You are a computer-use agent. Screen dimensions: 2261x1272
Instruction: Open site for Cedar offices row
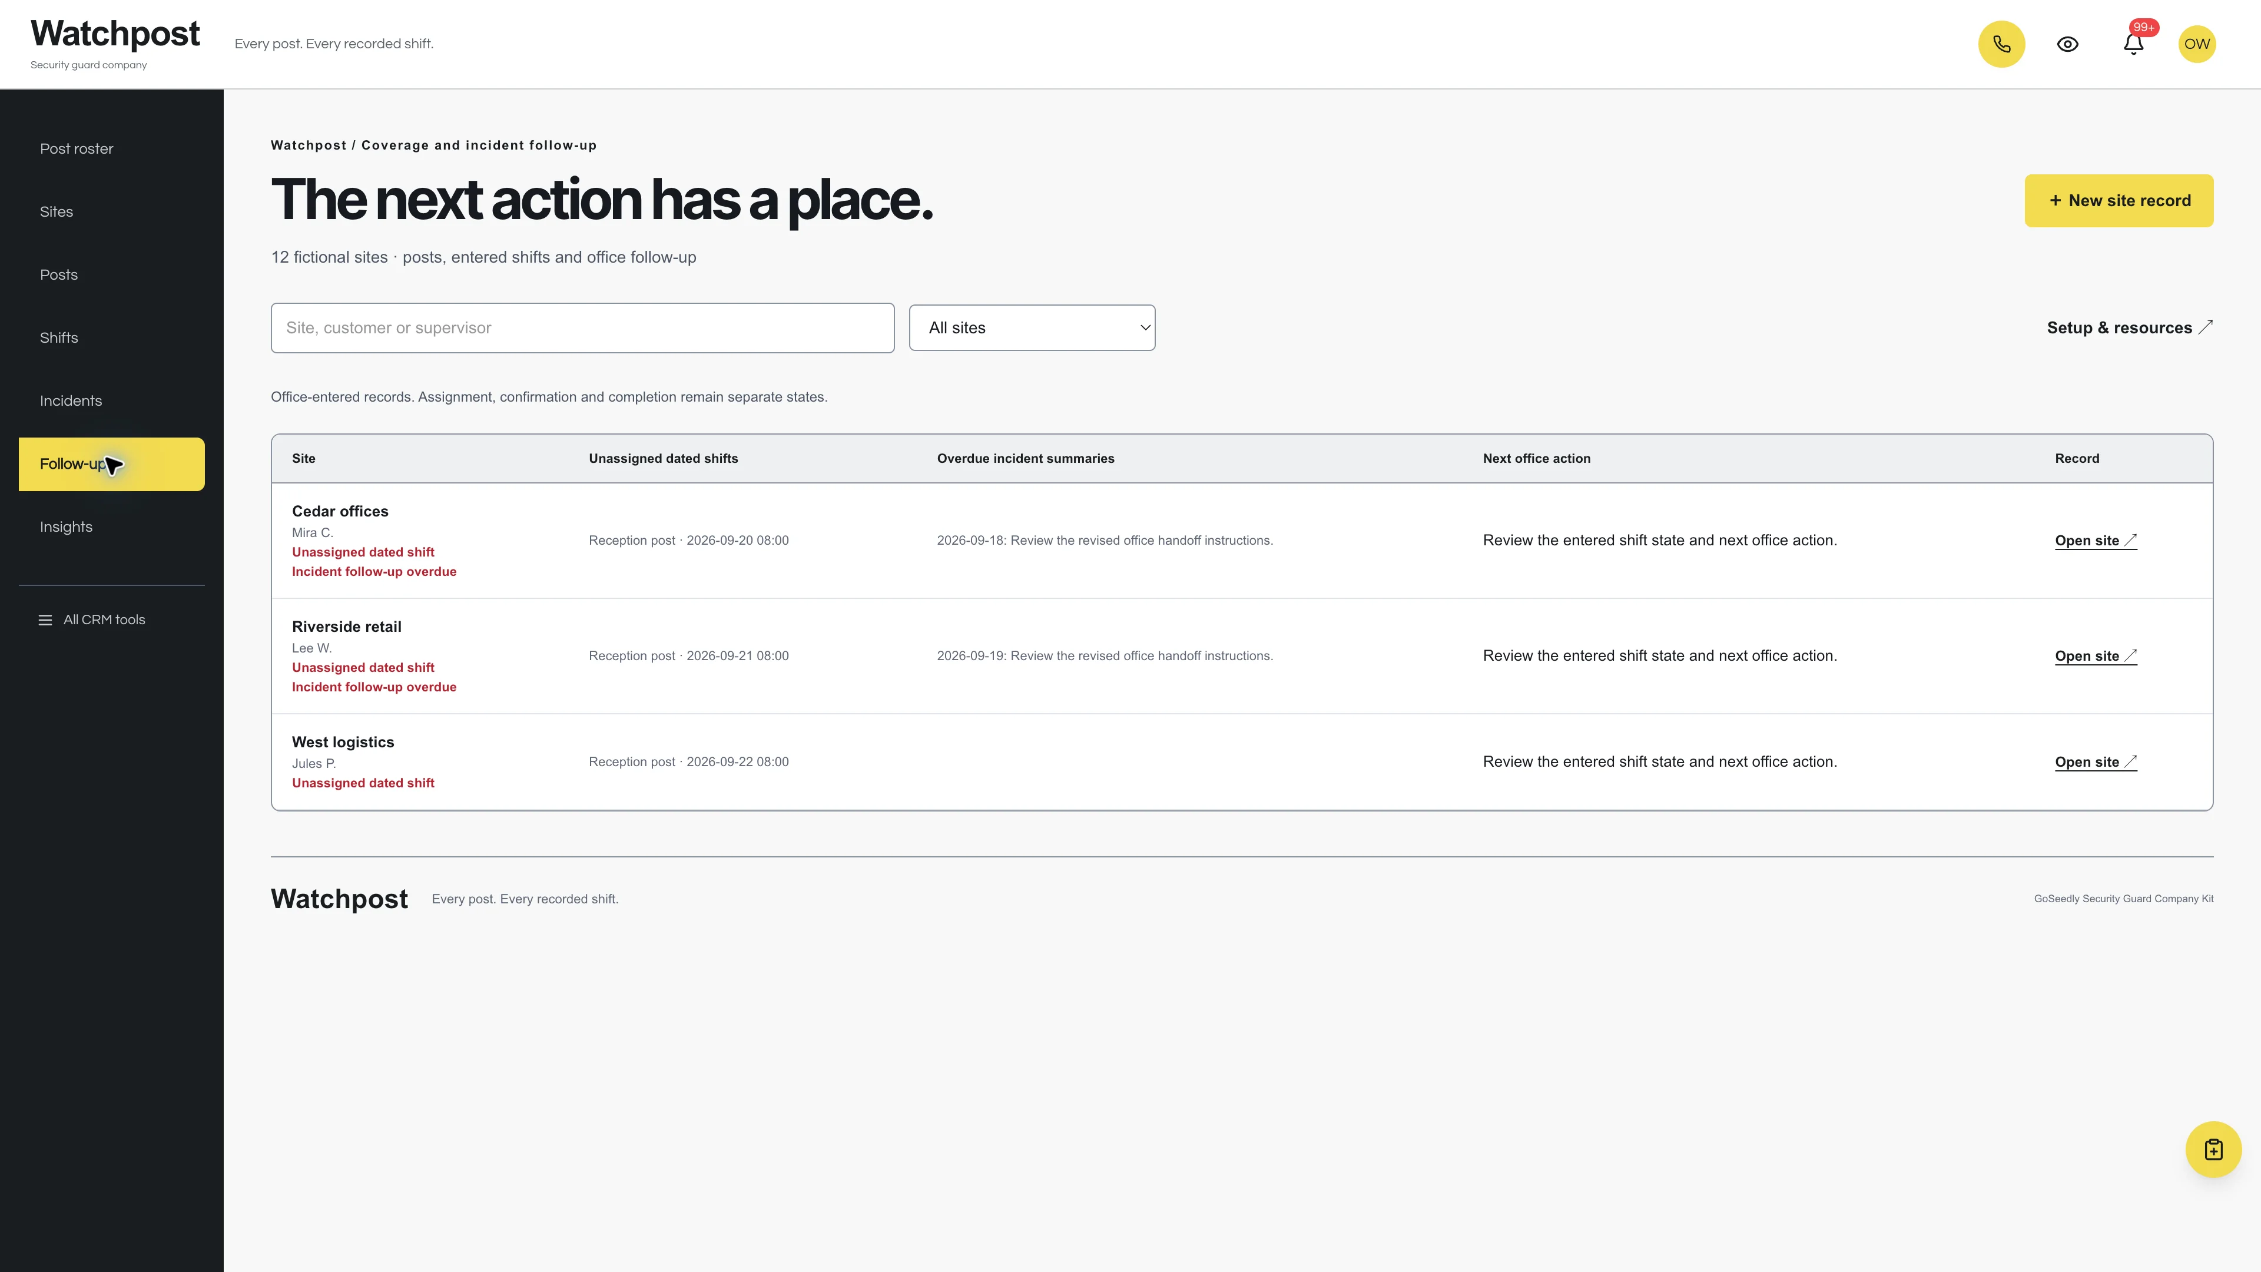(x=2095, y=541)
